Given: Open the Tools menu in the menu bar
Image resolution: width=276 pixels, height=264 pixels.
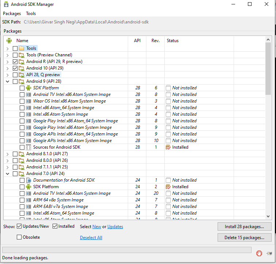Looking at the screenshot, I should click(31, 14).
